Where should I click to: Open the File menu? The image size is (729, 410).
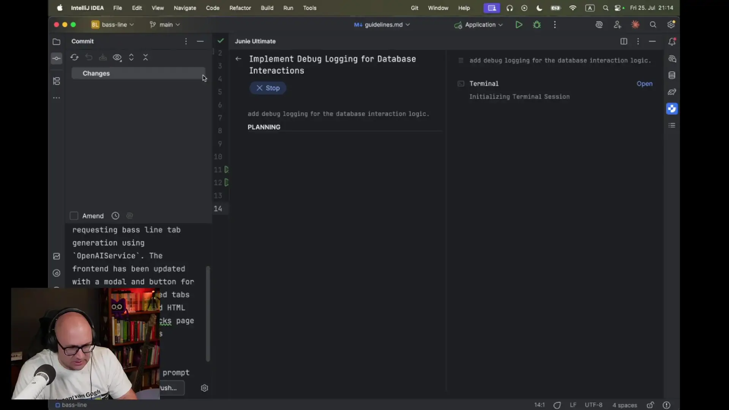pos(118,8)
